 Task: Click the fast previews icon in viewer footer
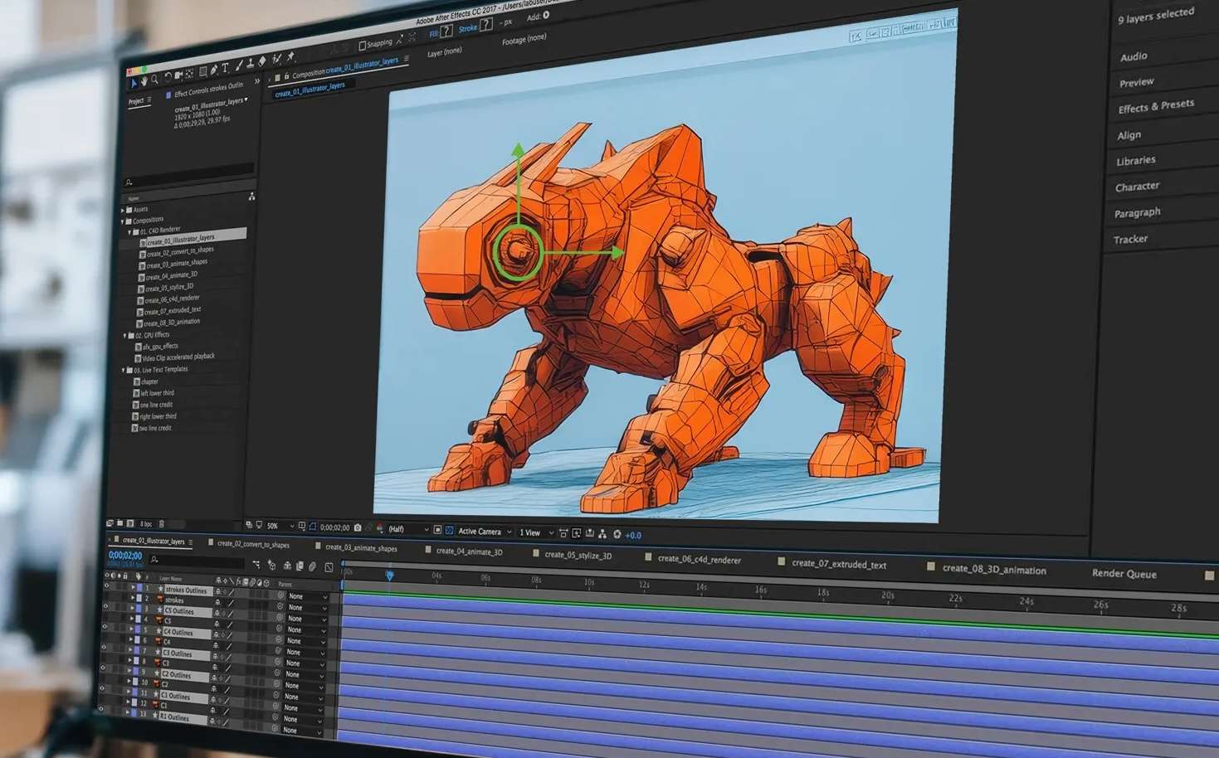pyautogui.click(x=576, y=532)
